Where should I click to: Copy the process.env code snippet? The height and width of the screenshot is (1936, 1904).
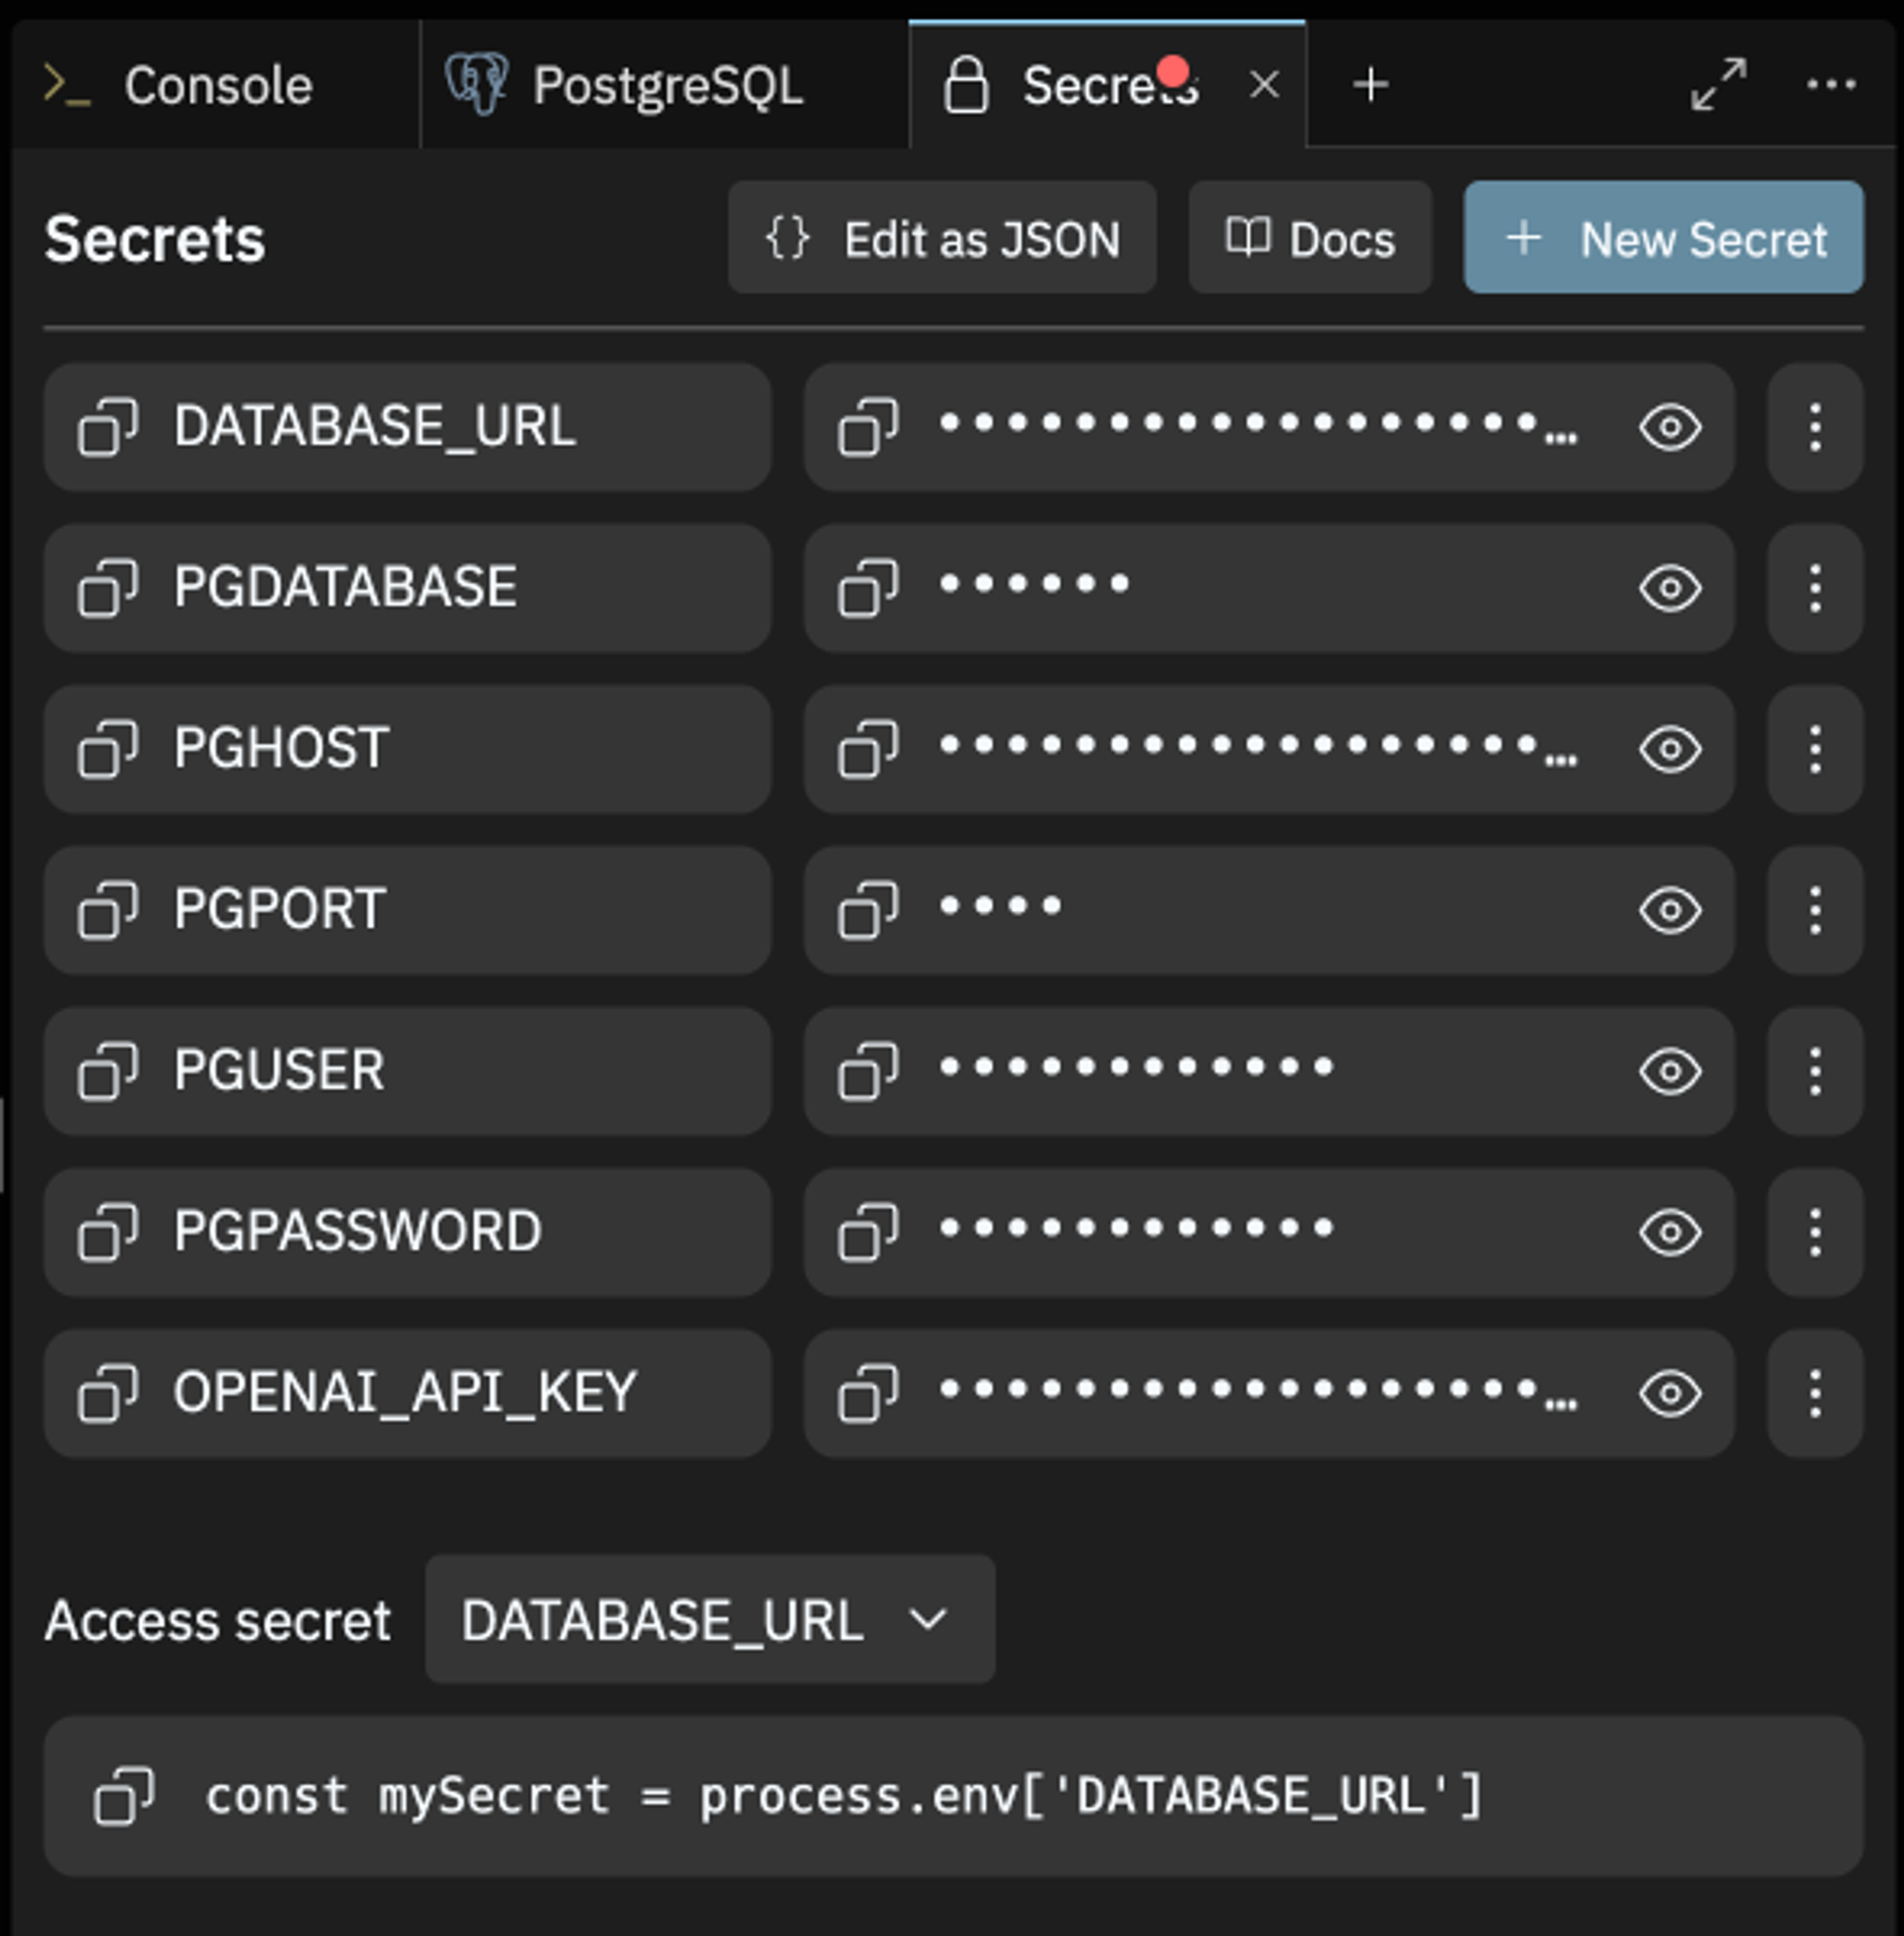123,1796
